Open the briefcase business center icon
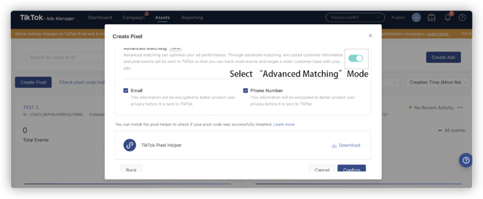Image resolution: width=483 pixels, height=199 pixels. click(x=431, y=17)
